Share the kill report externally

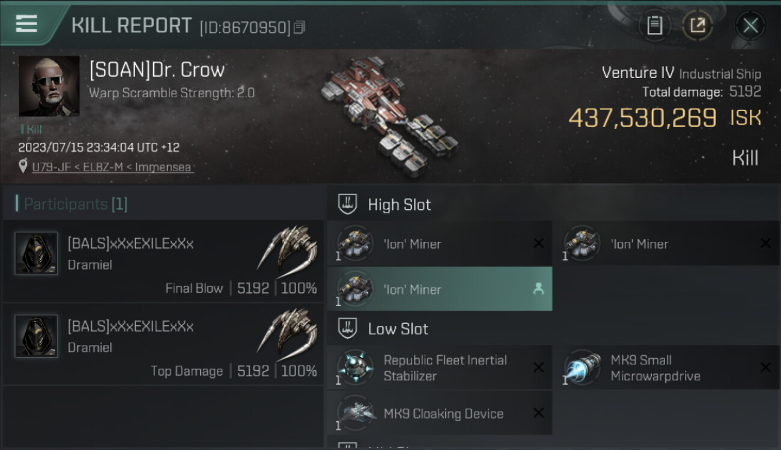(x=697, y=25)
